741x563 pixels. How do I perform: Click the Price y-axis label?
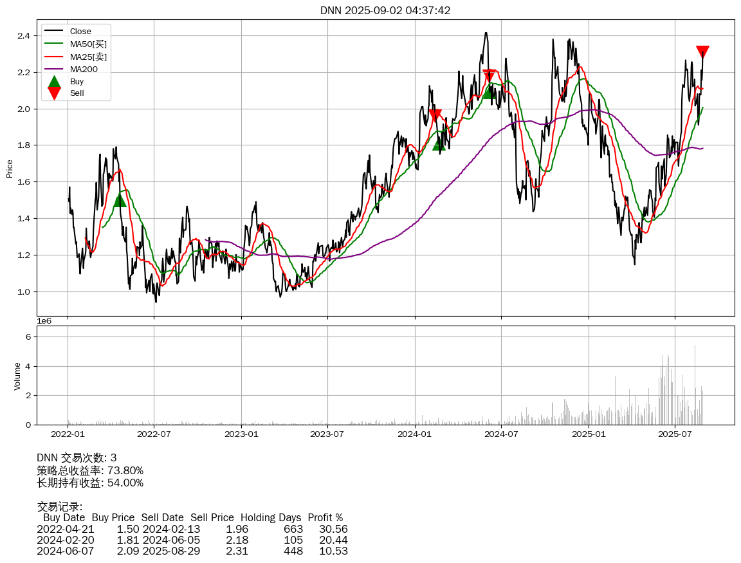tap(10, 168)
